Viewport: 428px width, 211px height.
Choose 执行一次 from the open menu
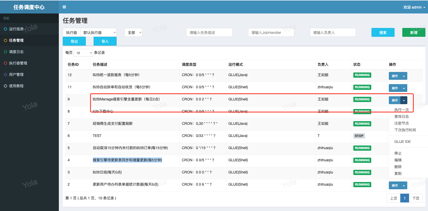[x=401, y=110]
